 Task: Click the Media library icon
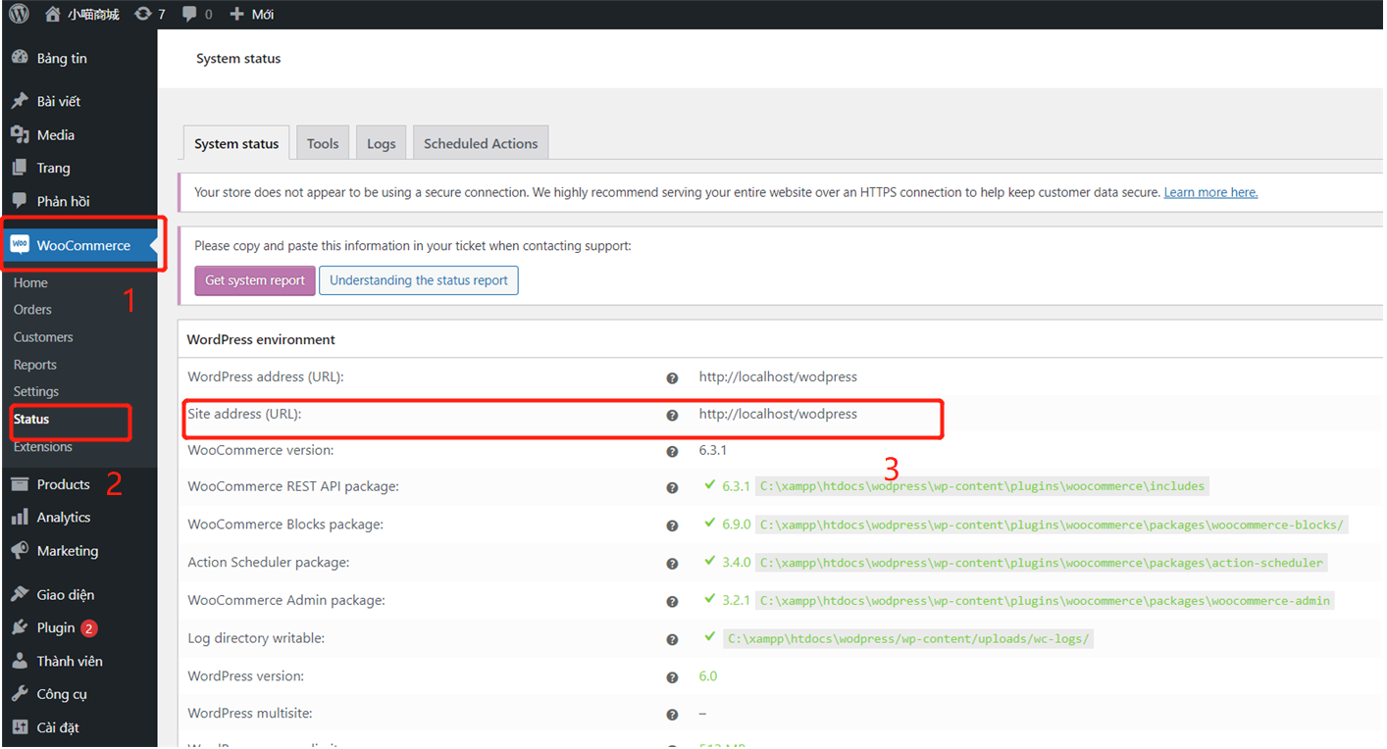20,134
